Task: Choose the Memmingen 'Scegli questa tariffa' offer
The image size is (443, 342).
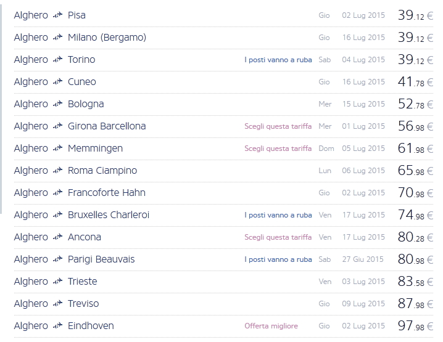Action: [278, 149]
